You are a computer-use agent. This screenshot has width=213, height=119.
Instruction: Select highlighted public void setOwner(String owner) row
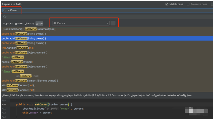click(x=107, y=39)
